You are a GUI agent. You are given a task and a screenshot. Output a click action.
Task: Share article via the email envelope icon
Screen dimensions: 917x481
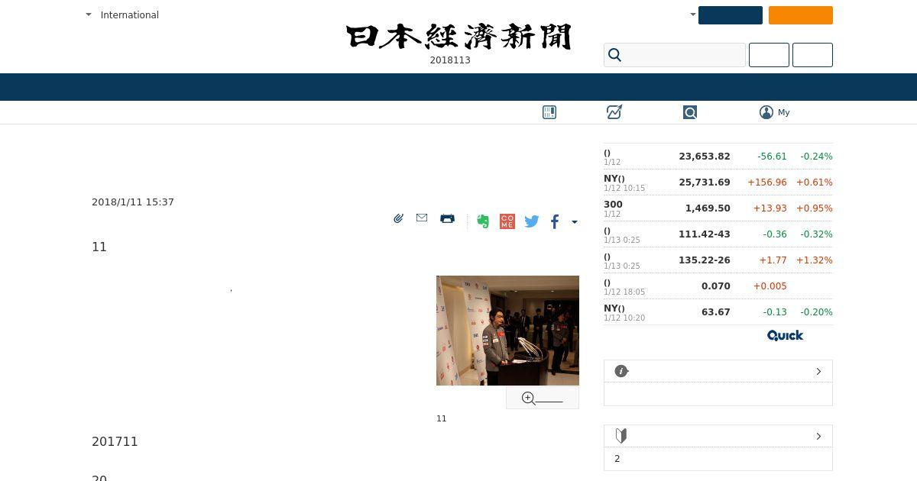tap(422, 218)
